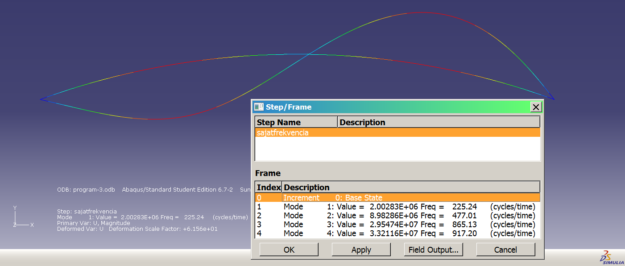
Task: Click the XYZ axis triad in viewport
Action: [23, 217]
